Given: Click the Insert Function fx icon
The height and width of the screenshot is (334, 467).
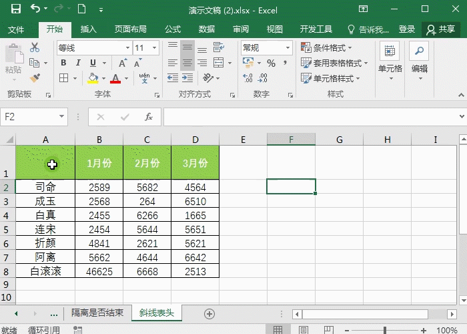Looking at the screenshot, I should pyautogui.click(x=149, y=117).
